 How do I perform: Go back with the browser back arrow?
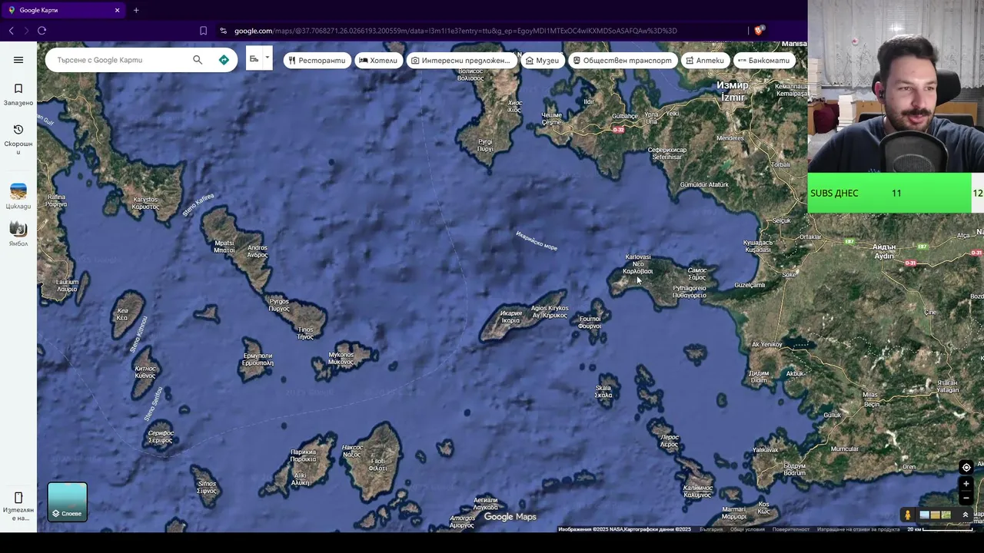pos(11,31)
